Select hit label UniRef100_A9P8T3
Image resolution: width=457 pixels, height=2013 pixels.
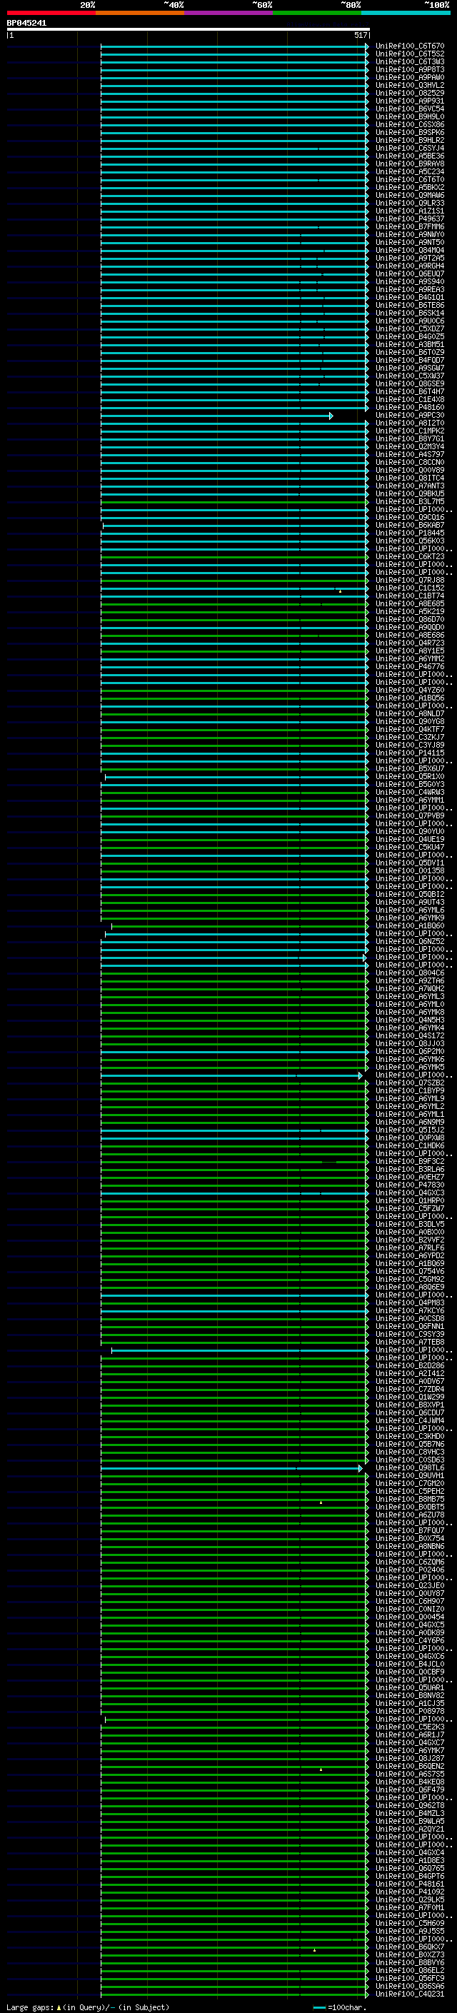(x=409, y=69)
